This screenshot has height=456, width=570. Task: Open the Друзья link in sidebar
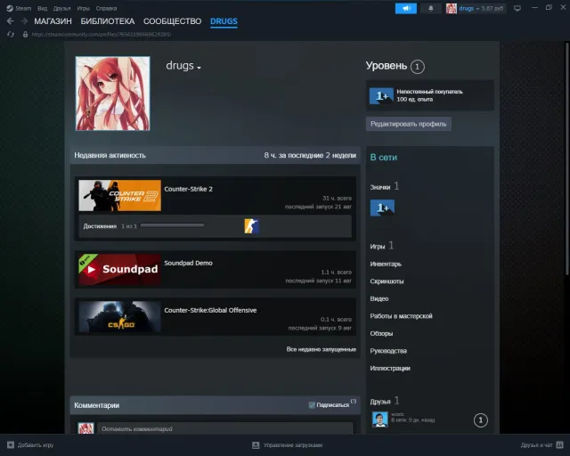point(380,402)
